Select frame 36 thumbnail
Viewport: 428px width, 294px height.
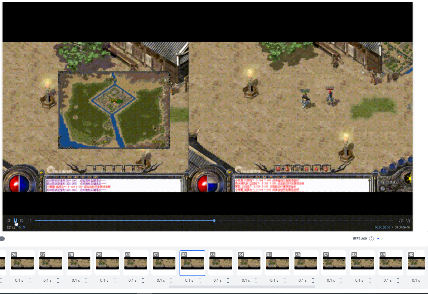point(306,263)
